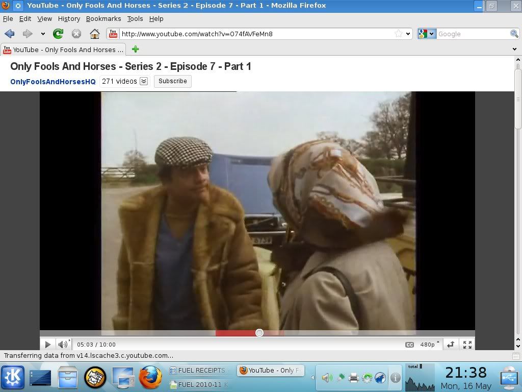This screenshot has height=392, width=522.
Task: Click the video frame to toggle playback
Action: pos(258,211)
